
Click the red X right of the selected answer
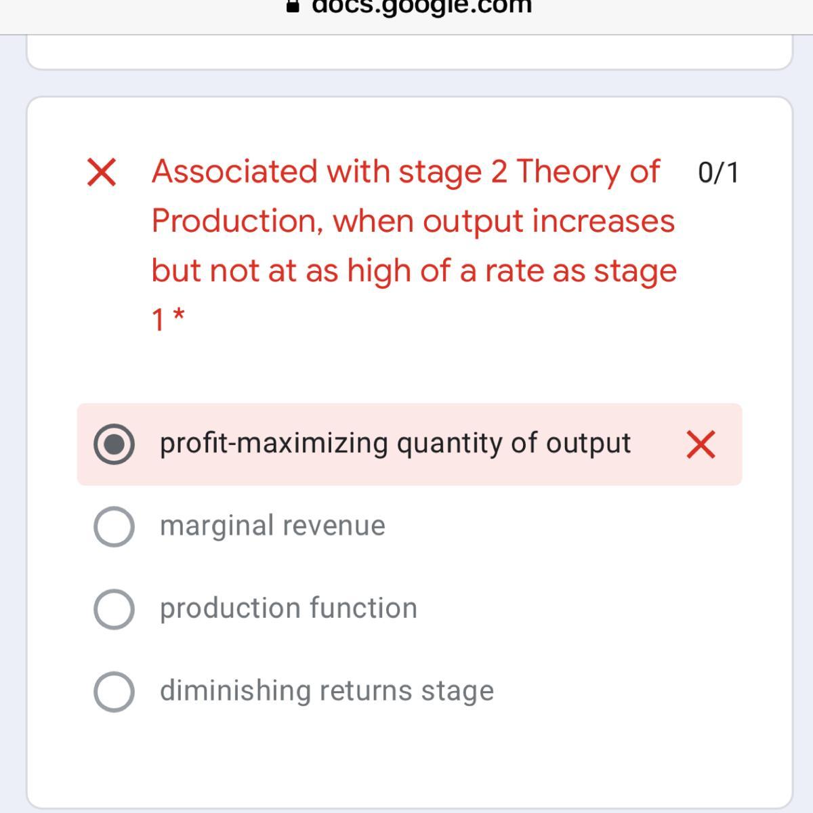pos(701,444)
